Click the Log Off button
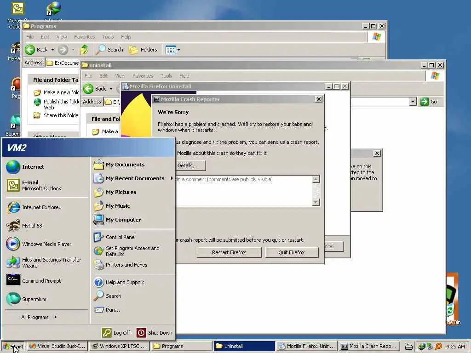This screenshot has width=471, height=353. (x=116, y=333)
